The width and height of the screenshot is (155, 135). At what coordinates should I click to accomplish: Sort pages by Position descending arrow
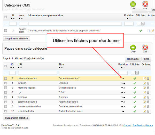click(122, 68)
